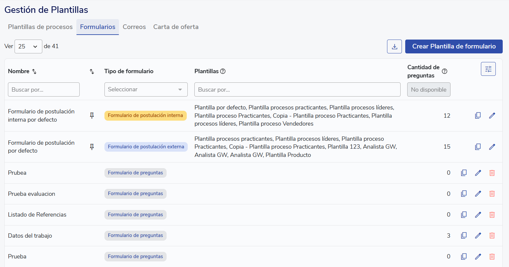Sort by the pinned column arrows

(92, 72)
